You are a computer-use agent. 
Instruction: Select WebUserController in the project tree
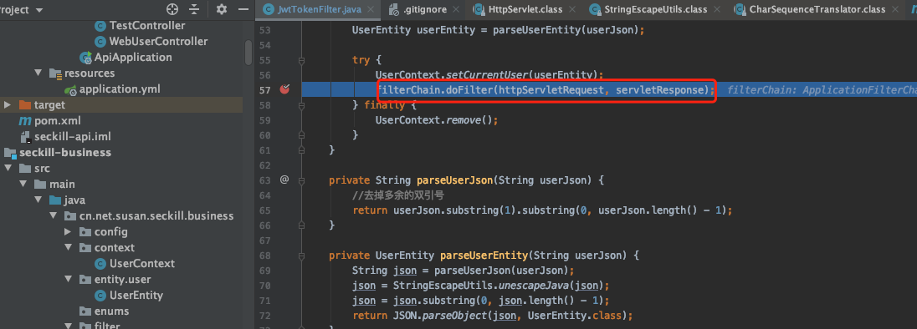tap(158, 42)
